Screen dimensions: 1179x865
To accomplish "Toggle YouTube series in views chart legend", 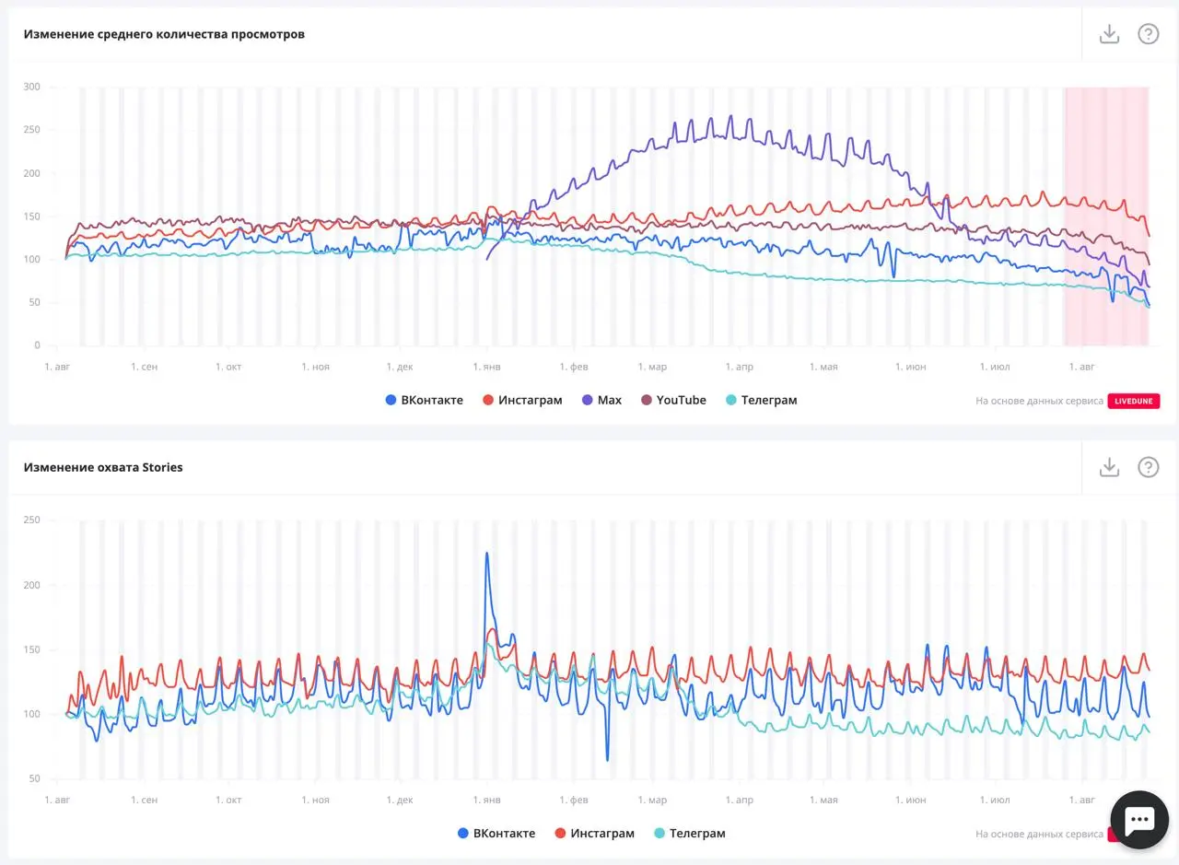I will (673, 400).
